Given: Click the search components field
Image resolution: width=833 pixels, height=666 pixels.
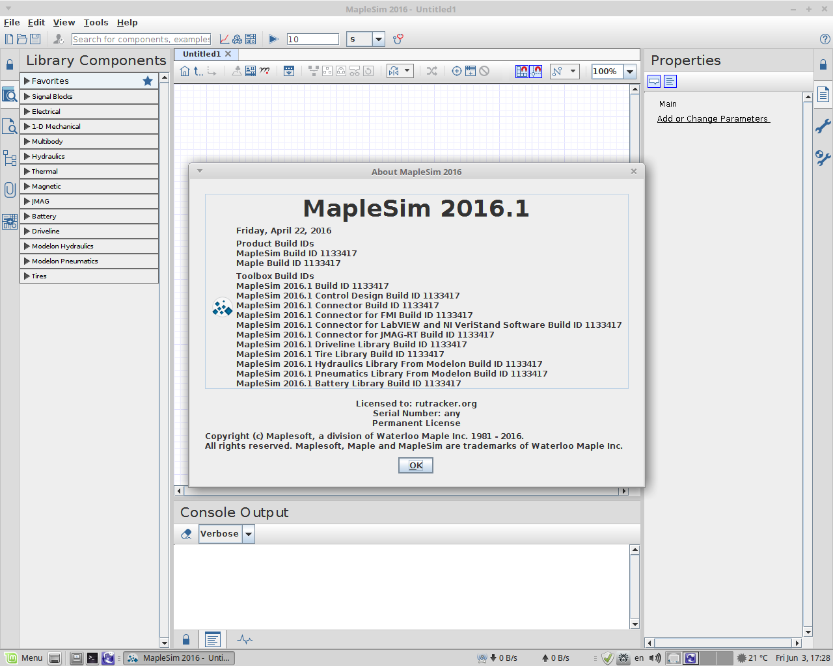Looking at the screenshot, I should (x=141, y=39).
